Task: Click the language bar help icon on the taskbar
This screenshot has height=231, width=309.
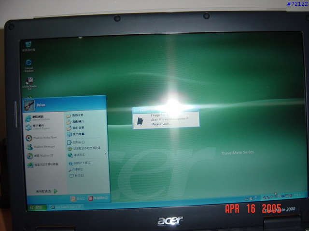Action: tap(251, 199)
